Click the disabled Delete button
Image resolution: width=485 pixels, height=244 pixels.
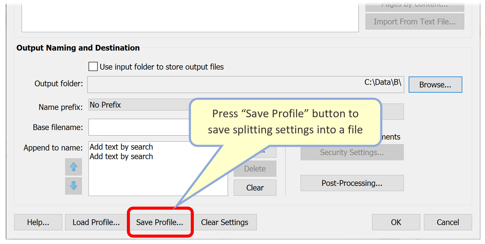click(255, 168)
